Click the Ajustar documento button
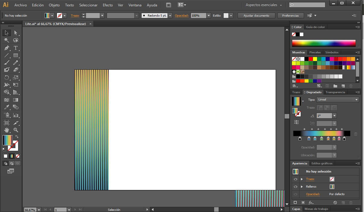The image size is (364, 212). [256, 15]
